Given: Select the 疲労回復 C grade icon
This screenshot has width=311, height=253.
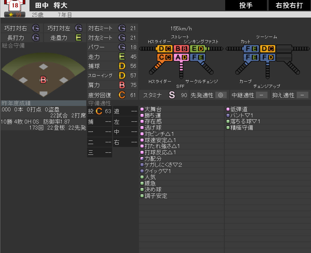Looking at the screenshot, I should click(x=122, y=95).
